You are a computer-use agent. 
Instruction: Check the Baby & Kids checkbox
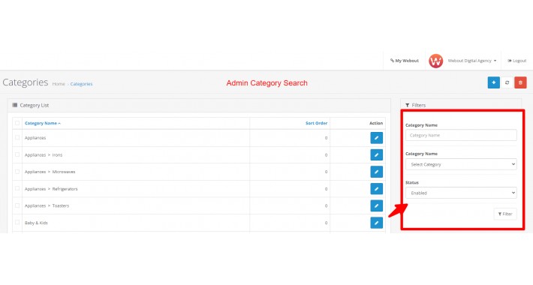click(17, 223)
